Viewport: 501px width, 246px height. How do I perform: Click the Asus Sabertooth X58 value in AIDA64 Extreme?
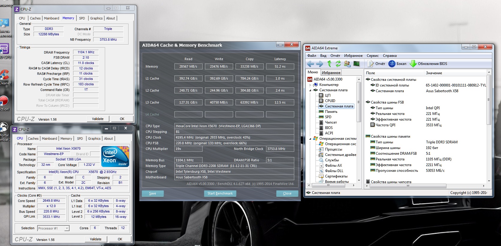coord(442,91)
